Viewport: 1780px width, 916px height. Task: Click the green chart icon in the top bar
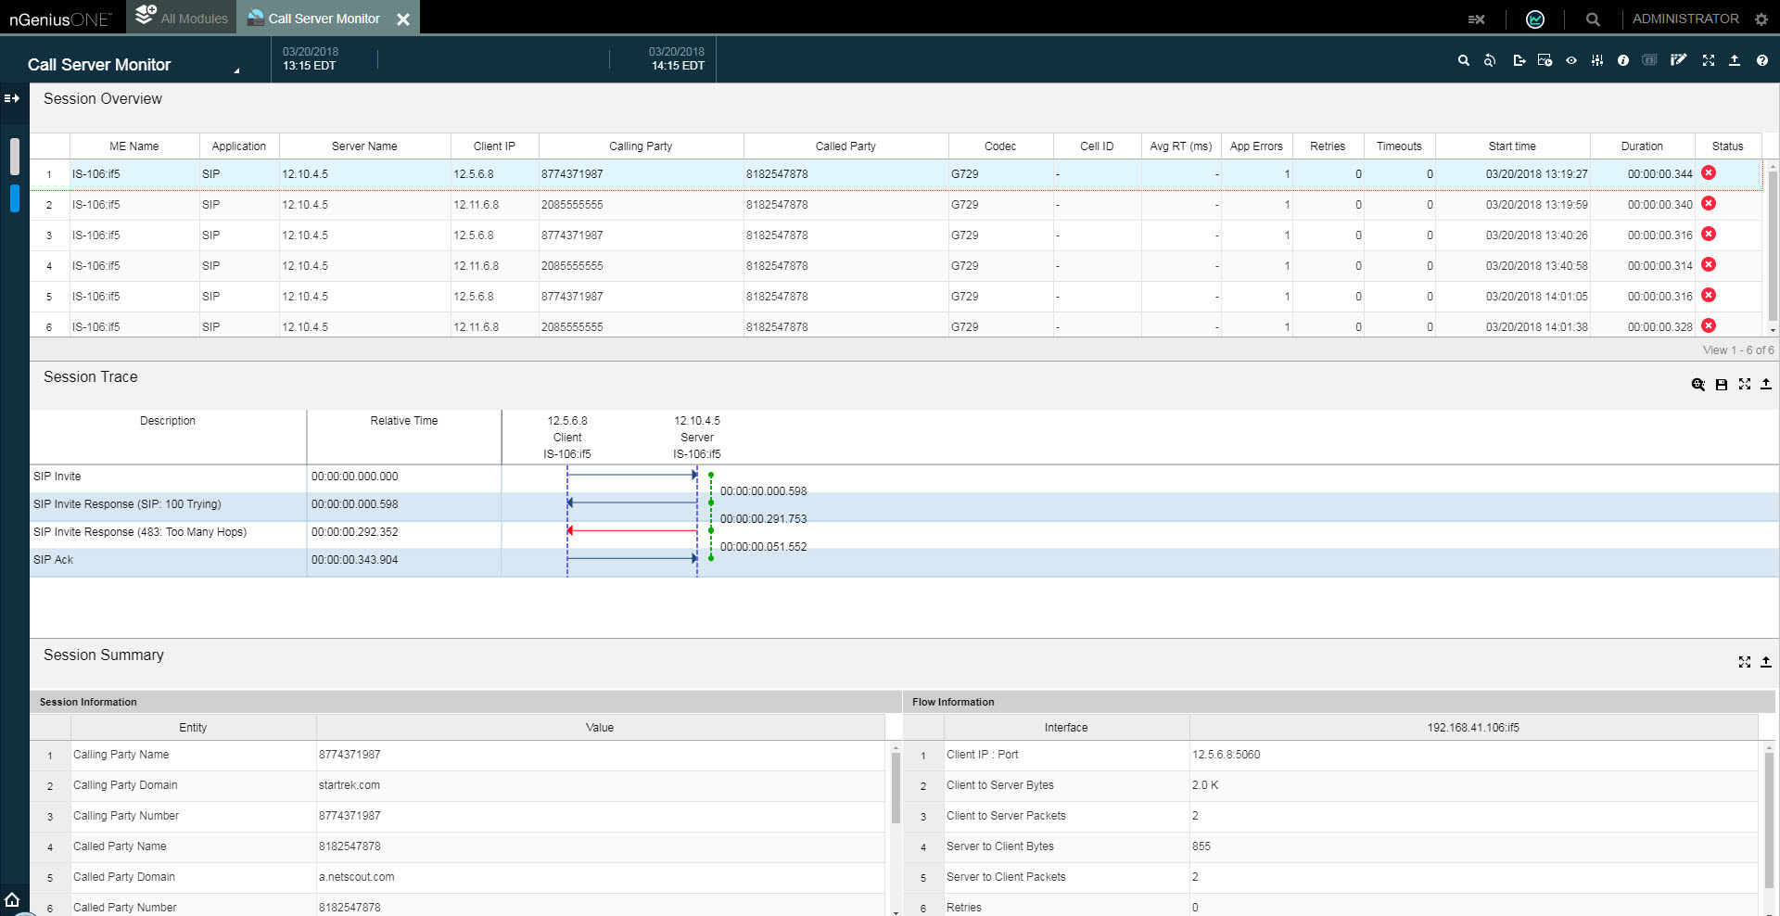(1535, 19)
